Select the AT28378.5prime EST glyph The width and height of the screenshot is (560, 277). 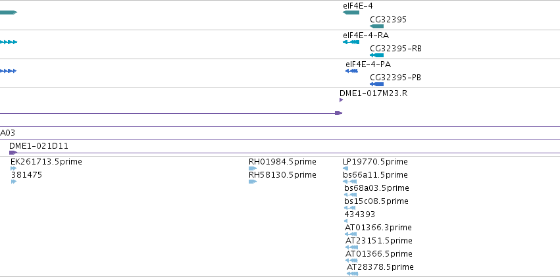(x=353, y=274)
